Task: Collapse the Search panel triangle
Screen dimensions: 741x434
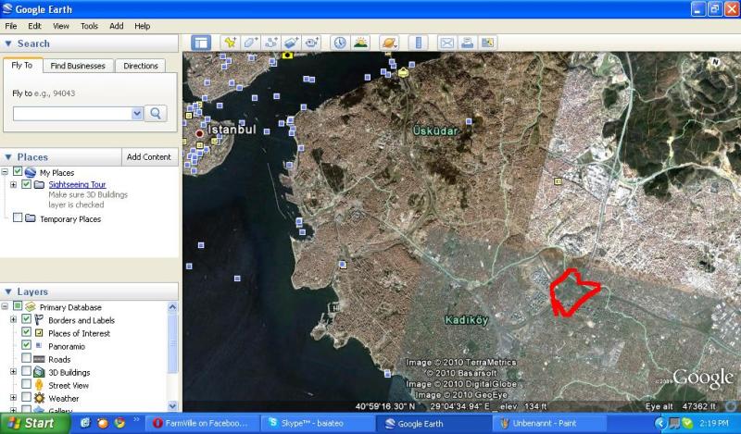Action: point(8,43)
